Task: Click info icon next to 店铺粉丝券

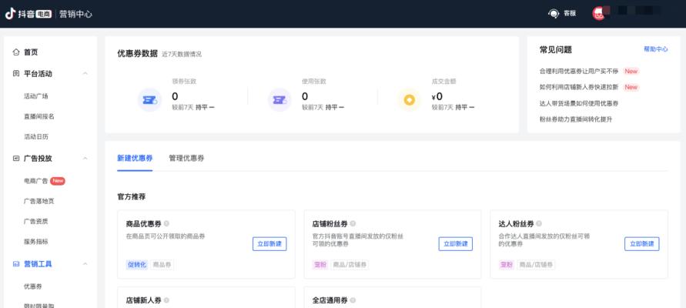Action: click(x=353, y=223)
